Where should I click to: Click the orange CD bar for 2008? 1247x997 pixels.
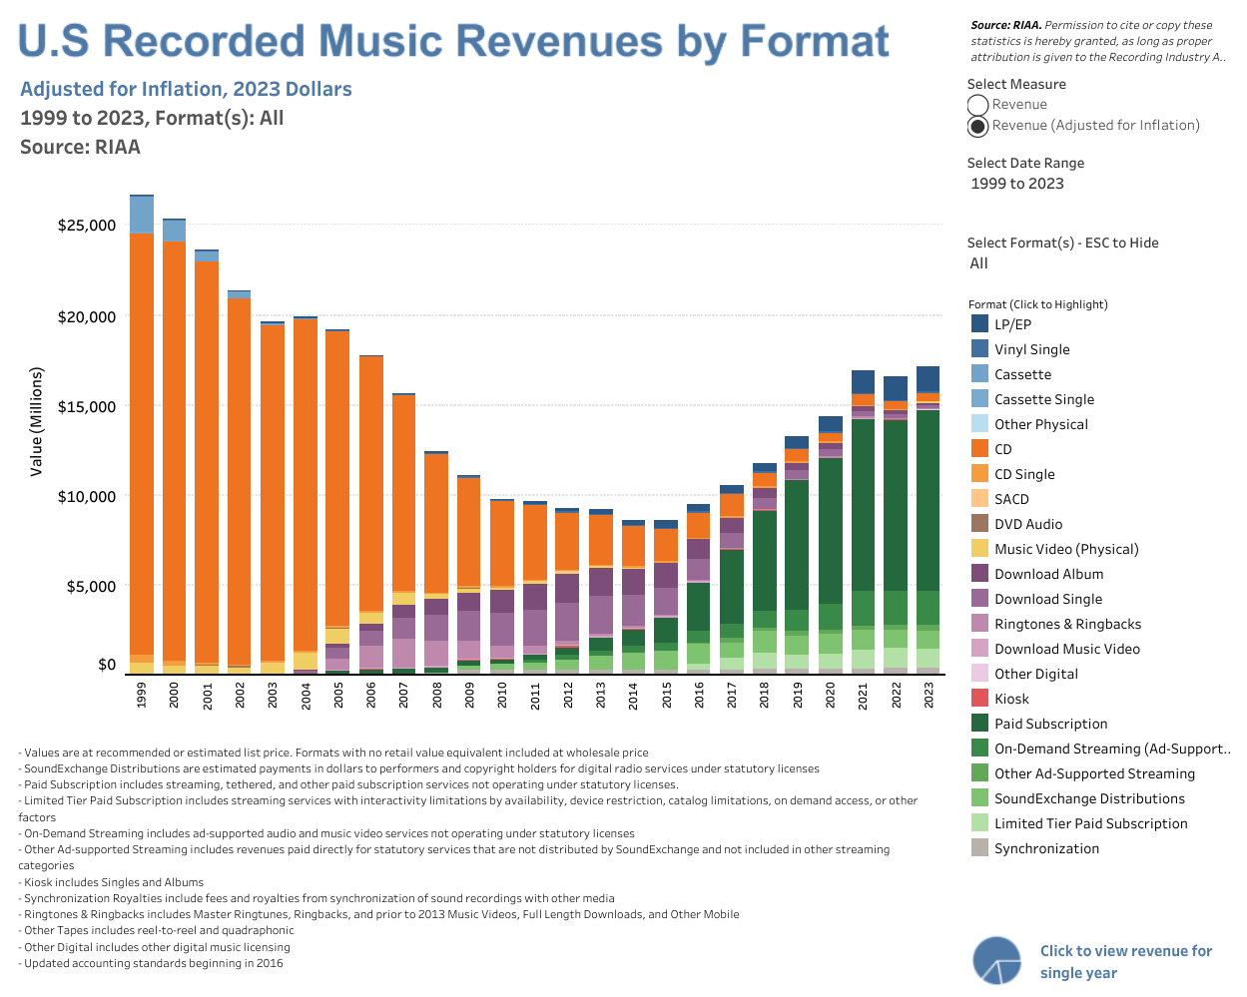click(x=436, y=524)
